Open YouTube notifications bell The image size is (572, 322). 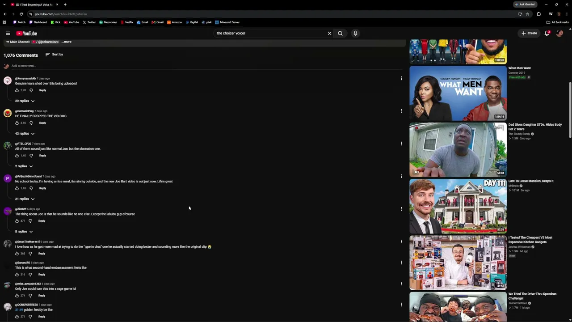(547, 33)
